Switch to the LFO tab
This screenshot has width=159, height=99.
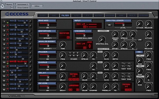click(x=76, y=16)
